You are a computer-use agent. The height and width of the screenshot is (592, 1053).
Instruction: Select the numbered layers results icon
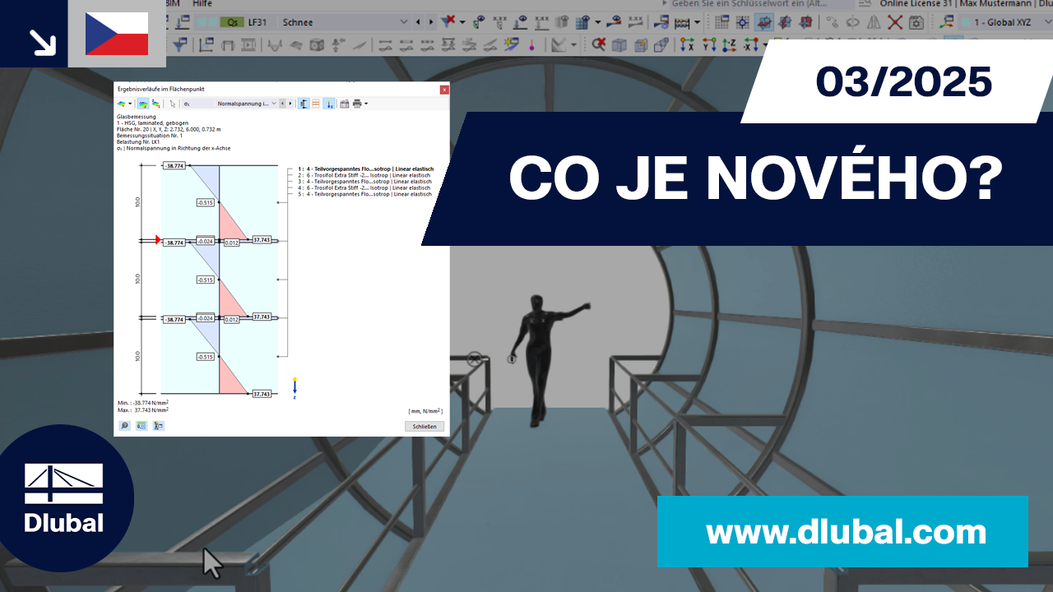click(155, 104)
